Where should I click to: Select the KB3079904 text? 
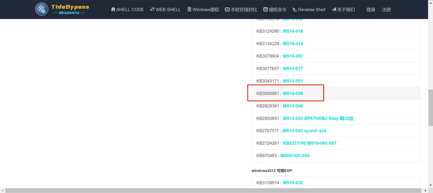pos(268,56)
